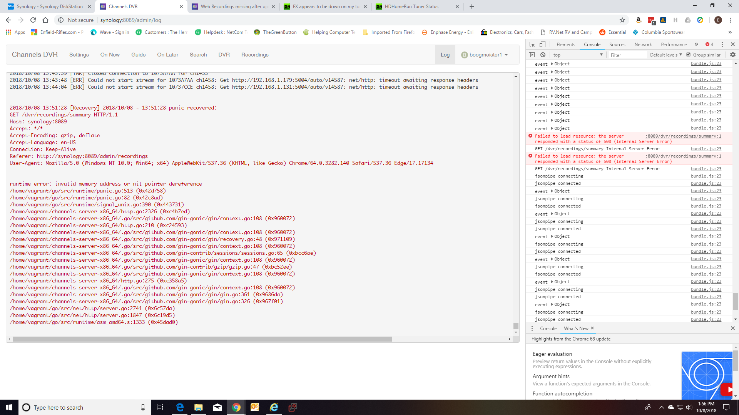Open the bundle.js:23 source link
The height and width of the screenshot is (415, 739).
(706, 63)
